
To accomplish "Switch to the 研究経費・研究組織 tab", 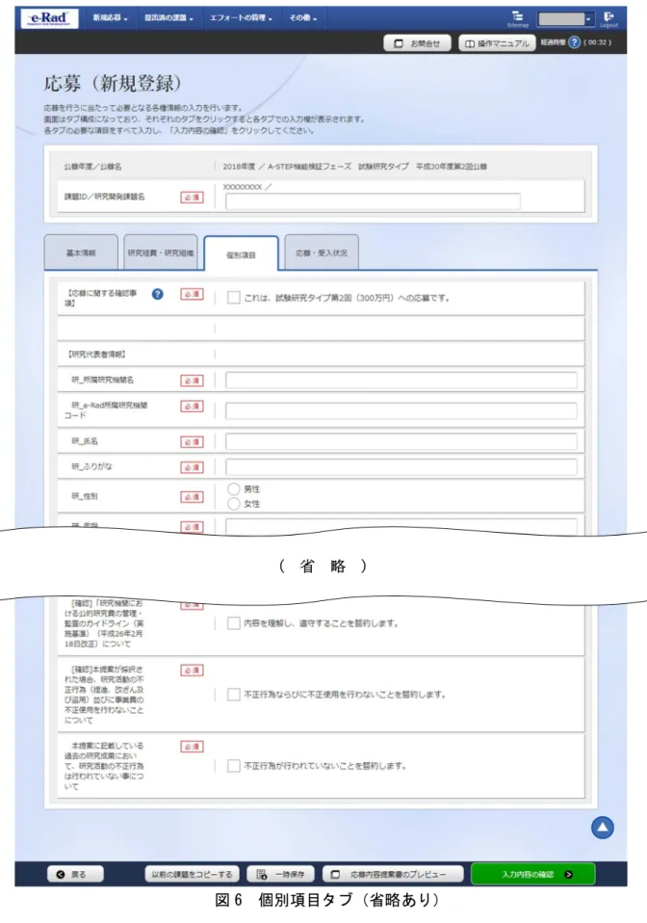I will click(161, 252).
